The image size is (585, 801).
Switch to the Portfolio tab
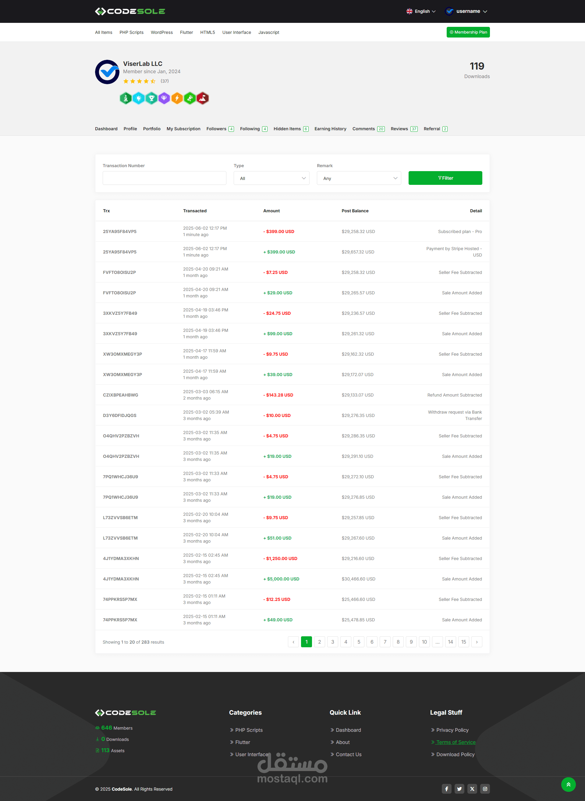[x=151, y=129]
